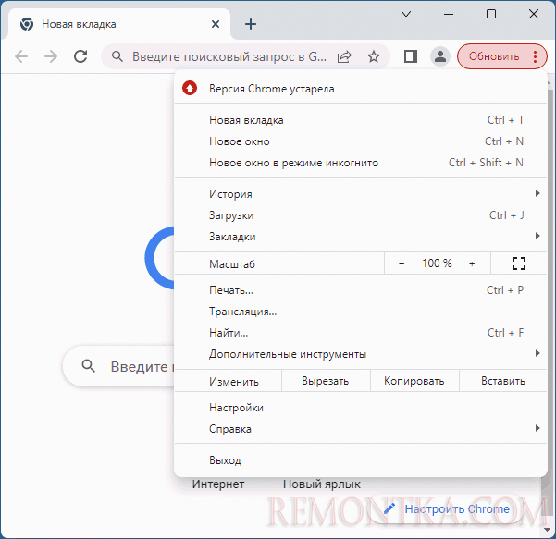
Task: Click the Интернет shortcut label
Action: tap(218, 484)
